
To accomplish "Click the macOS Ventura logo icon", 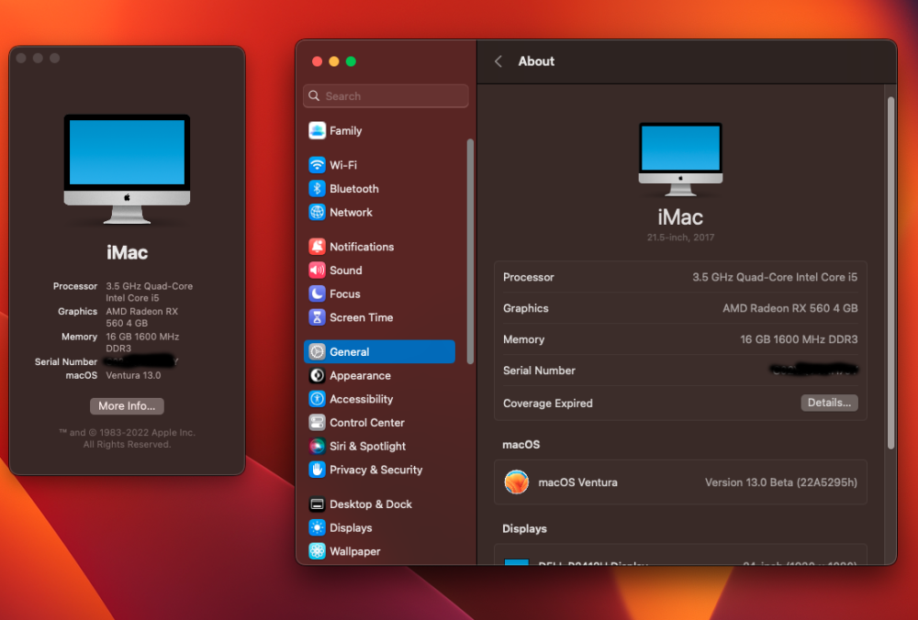I will [516, 482].
